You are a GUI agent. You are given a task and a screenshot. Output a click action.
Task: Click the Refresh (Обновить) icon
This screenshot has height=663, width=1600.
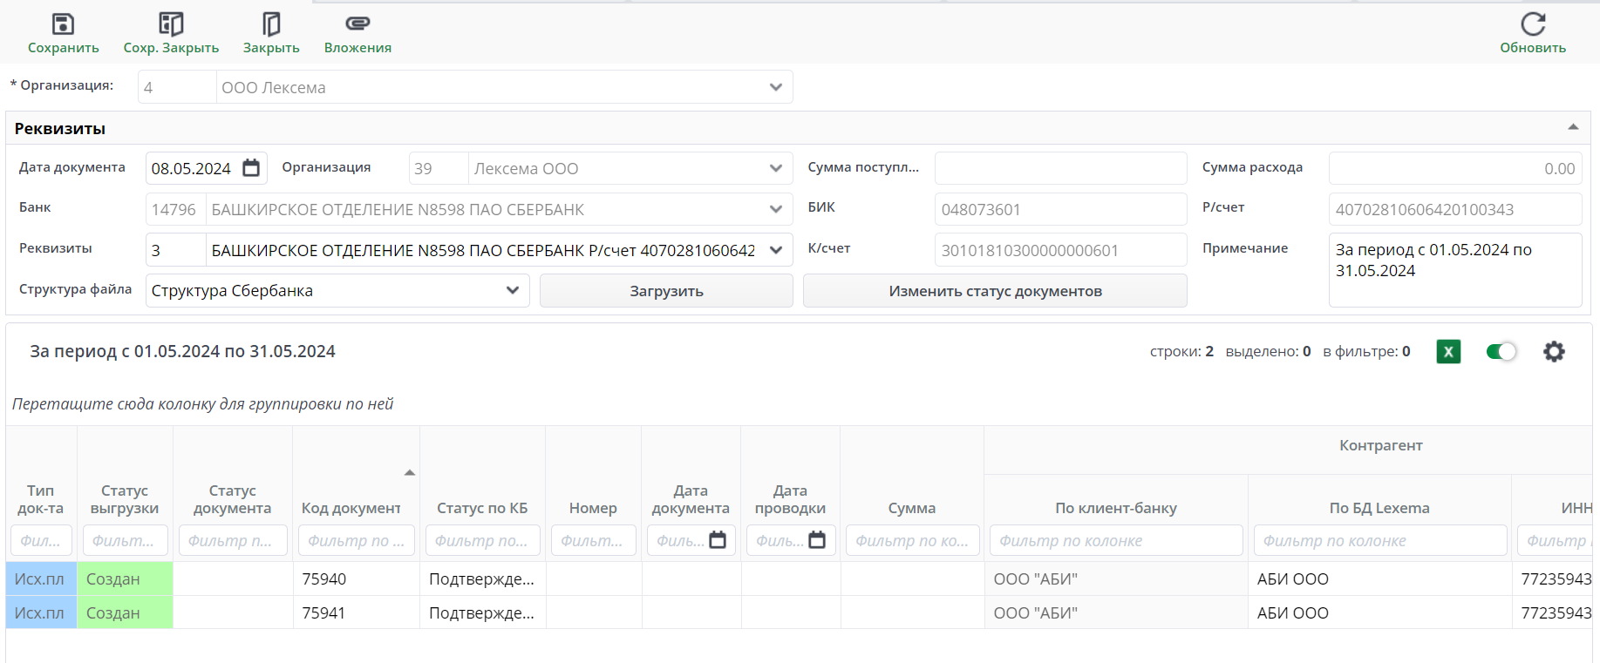pyautogui.click(x=1532, y=24)
